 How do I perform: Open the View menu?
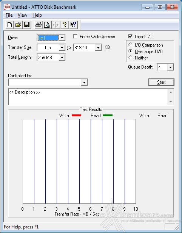pos(22,15)
